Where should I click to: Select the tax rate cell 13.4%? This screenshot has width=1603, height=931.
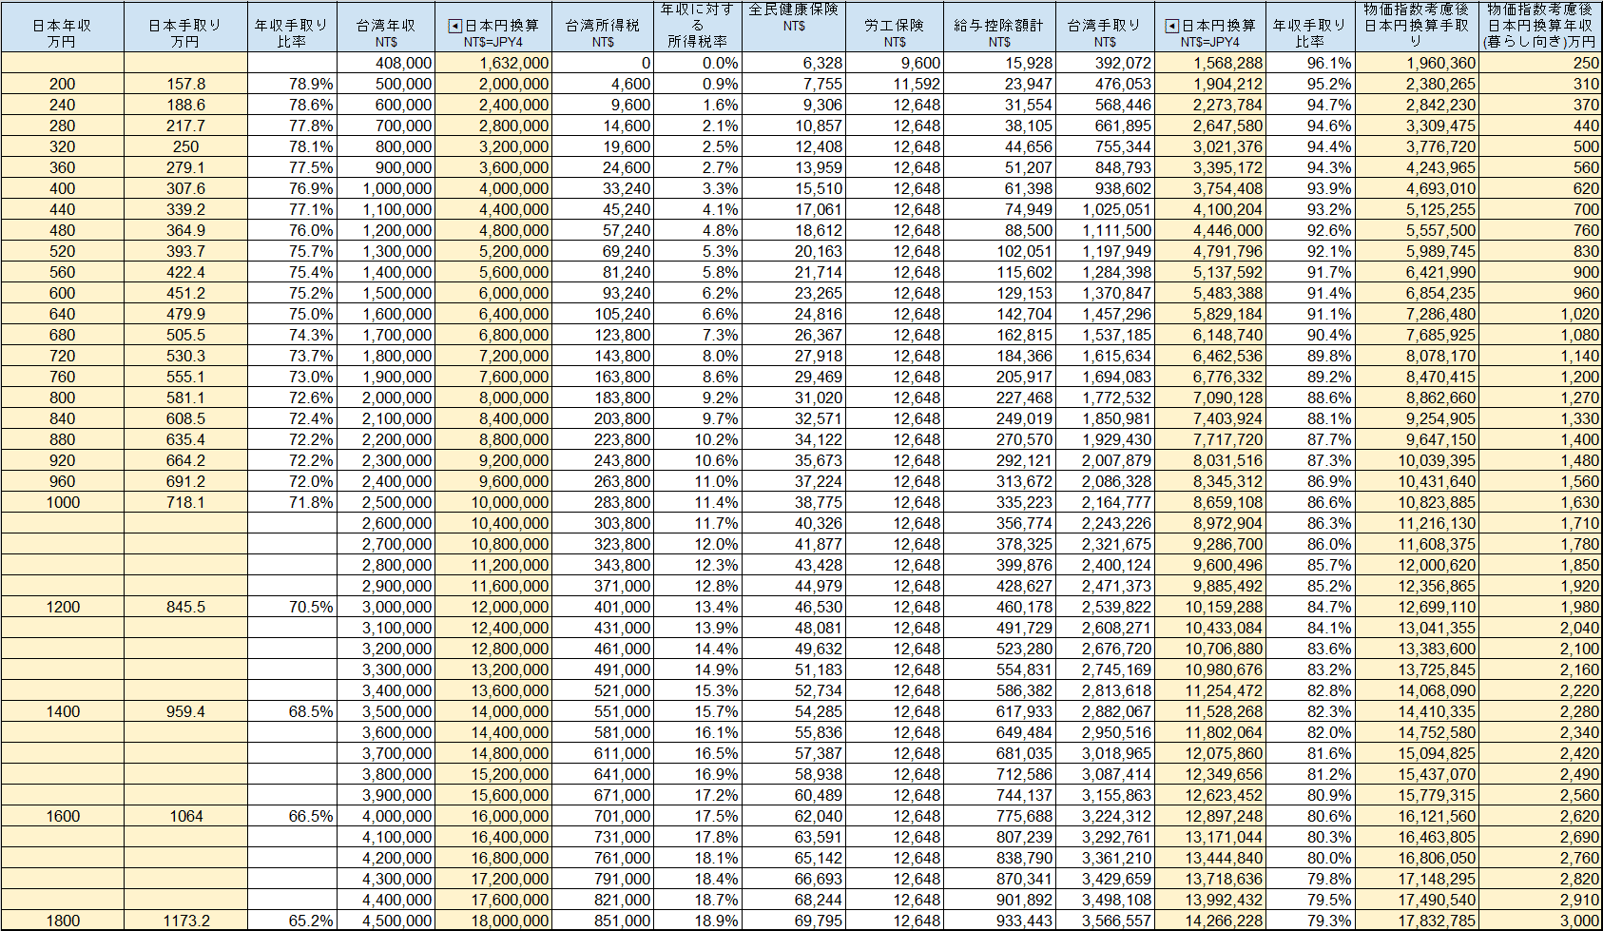pyautogui.click(x=697, y=607)
